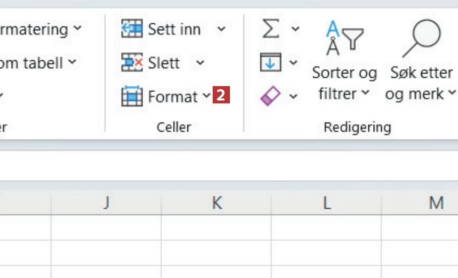Image resolution: width=458 pixels, height=278 pixels.
Task: Click the Clear eraser icon
Action: pos(270,96)
